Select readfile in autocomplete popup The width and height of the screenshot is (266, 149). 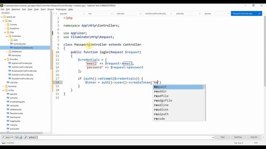point(178,96)
